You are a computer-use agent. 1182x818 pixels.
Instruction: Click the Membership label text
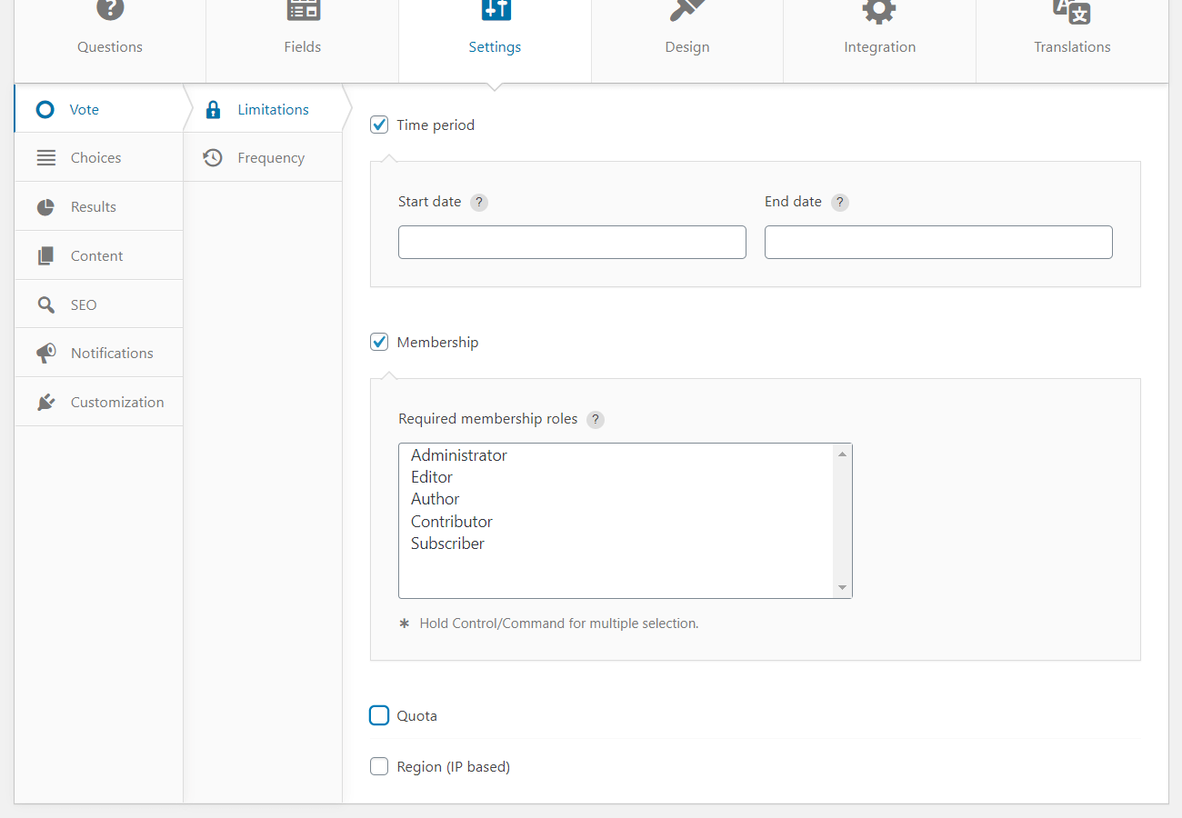(437, 343)
